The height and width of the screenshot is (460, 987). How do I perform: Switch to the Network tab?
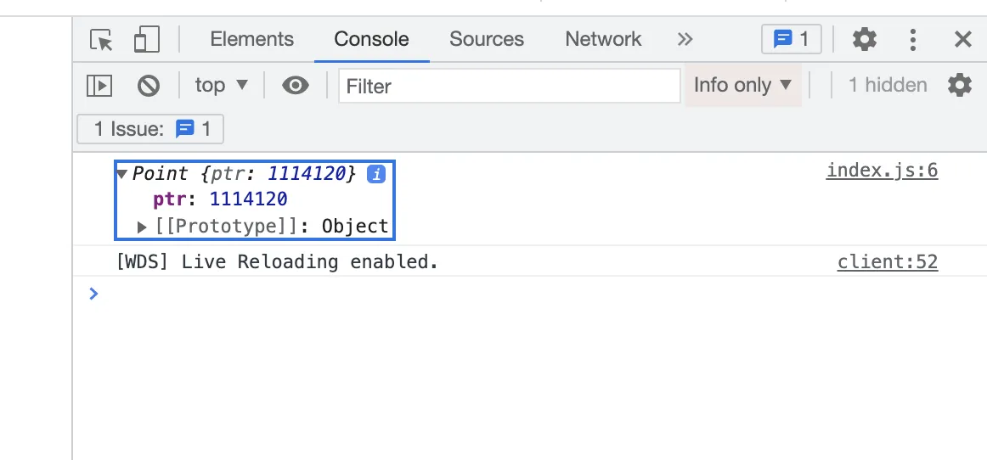coord(603,39)
